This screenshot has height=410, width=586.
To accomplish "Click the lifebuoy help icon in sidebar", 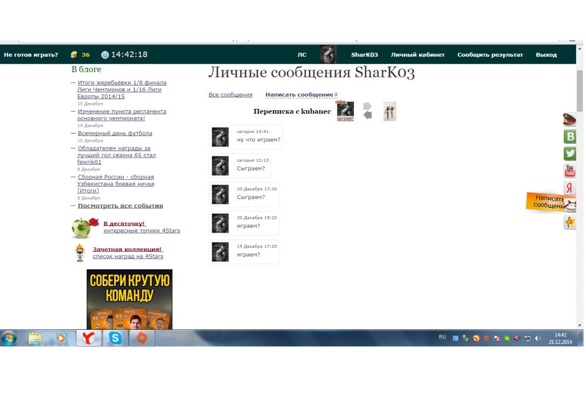I will 570,205.
